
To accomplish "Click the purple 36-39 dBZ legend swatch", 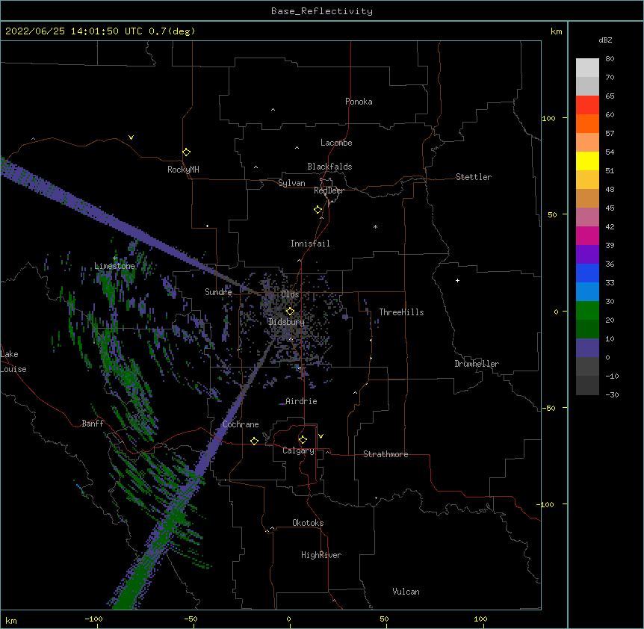I will pyautogui.click(x=587, y=254).
